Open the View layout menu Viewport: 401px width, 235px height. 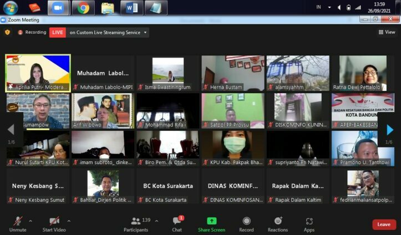pos(387,32)
